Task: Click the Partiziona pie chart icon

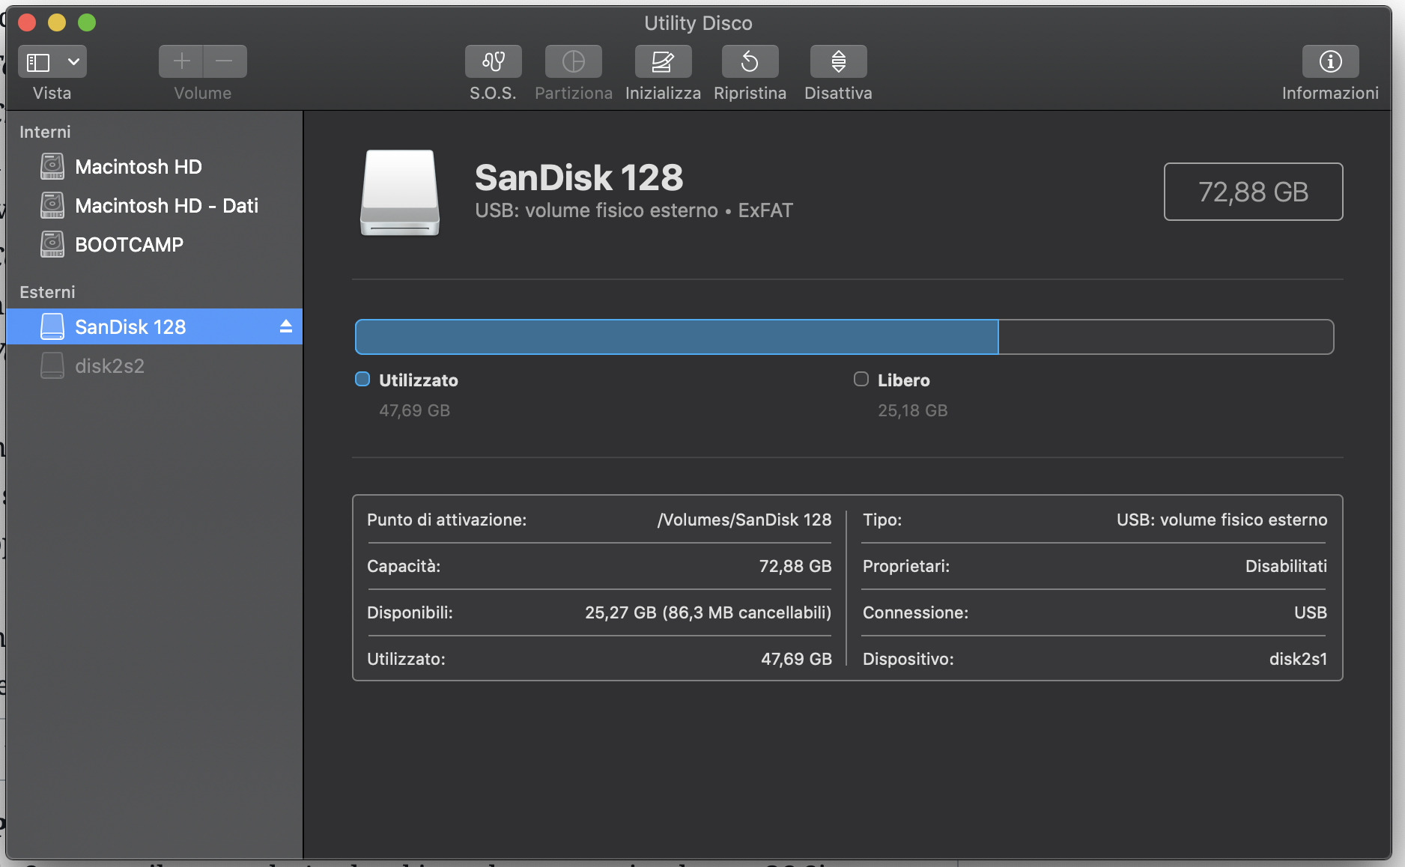Action: click(574, 61)
